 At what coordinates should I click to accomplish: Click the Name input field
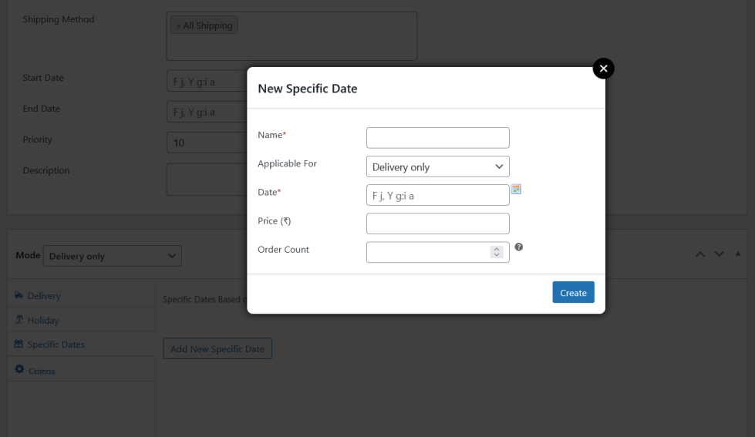click(x=437, y=138)
